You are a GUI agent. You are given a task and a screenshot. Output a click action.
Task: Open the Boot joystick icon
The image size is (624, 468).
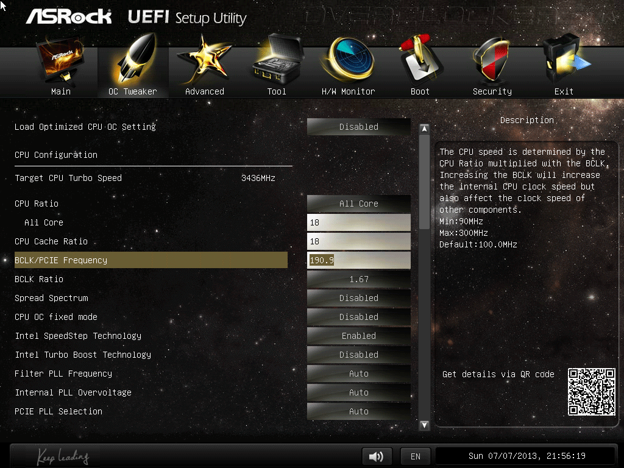pyautogui.click(x=420, y=59)
